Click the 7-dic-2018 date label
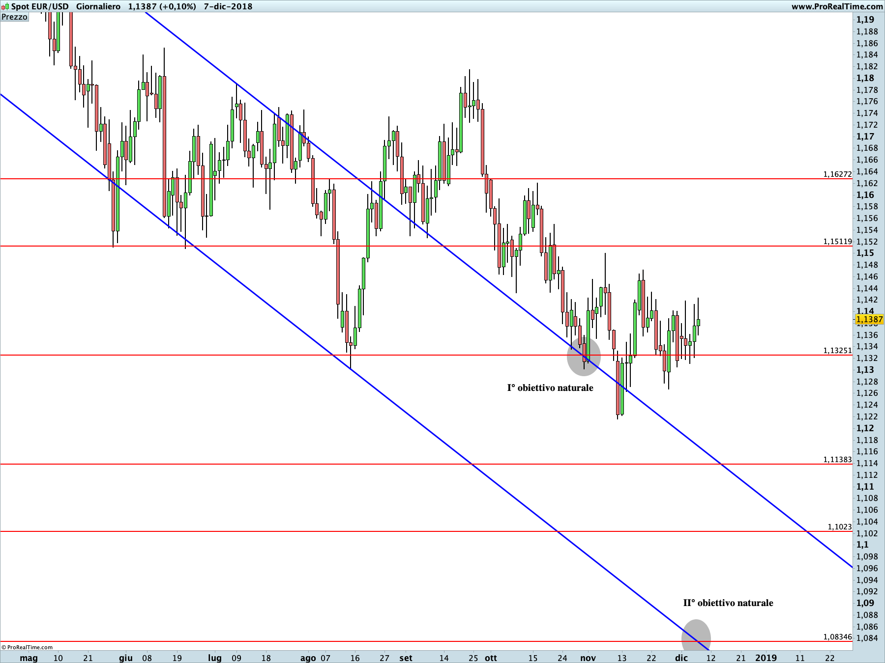 pos(228,6)
